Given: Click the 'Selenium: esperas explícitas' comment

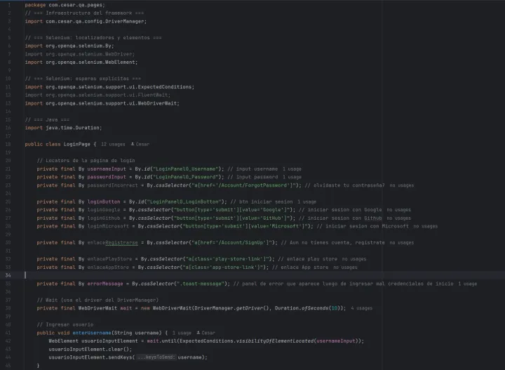Looking at the screenshot, I should pyautogui.click(x=83, y=79).
